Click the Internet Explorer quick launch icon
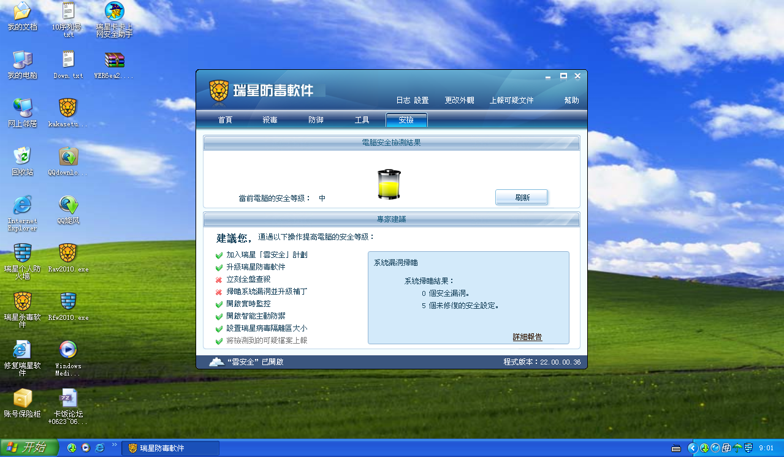The width and height of the screenshot is (784, 457). [x=100, y=448]
